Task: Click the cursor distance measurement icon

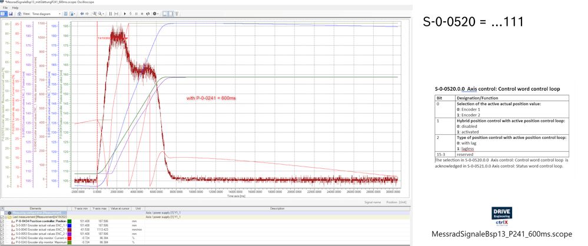Action: click(x=117, y=14)
